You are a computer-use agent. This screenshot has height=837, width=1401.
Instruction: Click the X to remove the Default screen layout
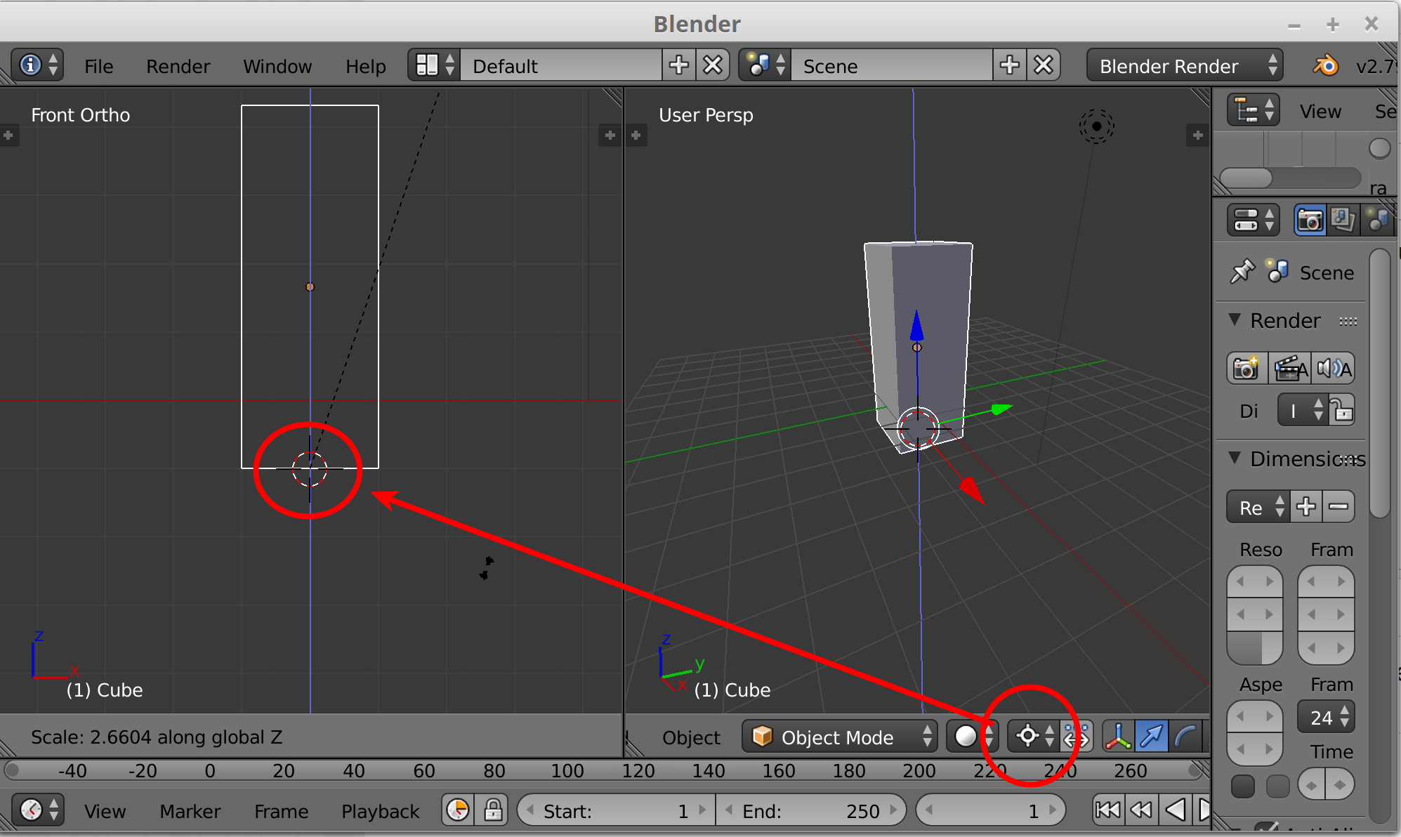point(712,65)
